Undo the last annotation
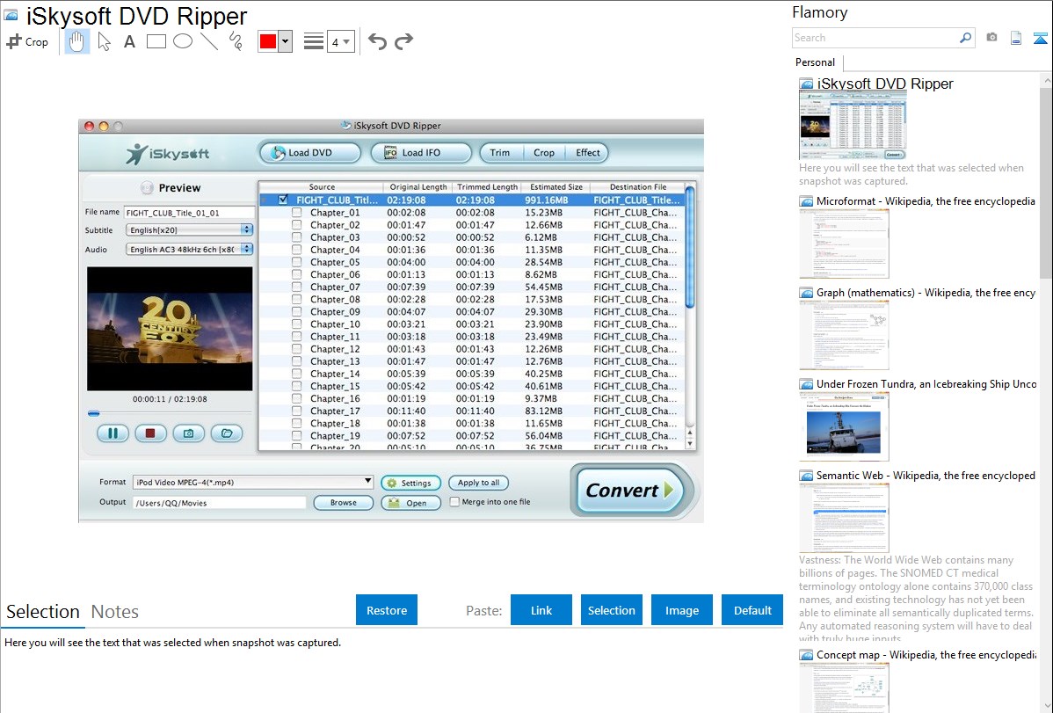 [377, 41]
